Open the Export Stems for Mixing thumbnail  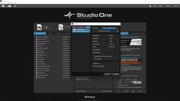[129, 81]
